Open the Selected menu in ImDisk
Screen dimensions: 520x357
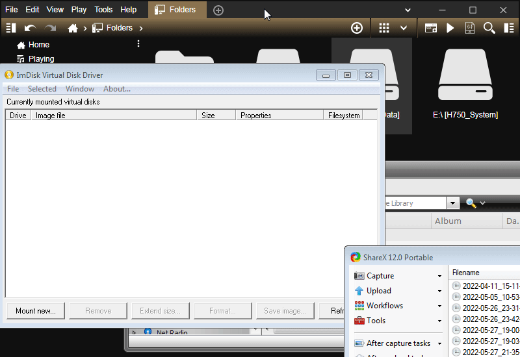[42, 89]
